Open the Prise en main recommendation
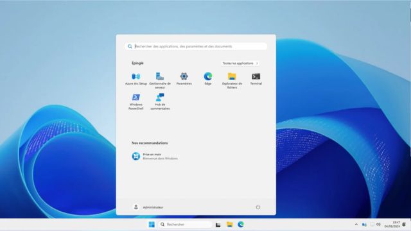Screen dimensions: 411x231 pos(155,157)
